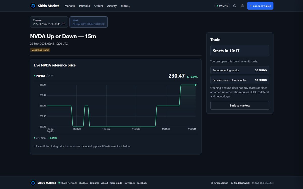
Task: Click the Shido Market header brand name
Action: point(48,6)
